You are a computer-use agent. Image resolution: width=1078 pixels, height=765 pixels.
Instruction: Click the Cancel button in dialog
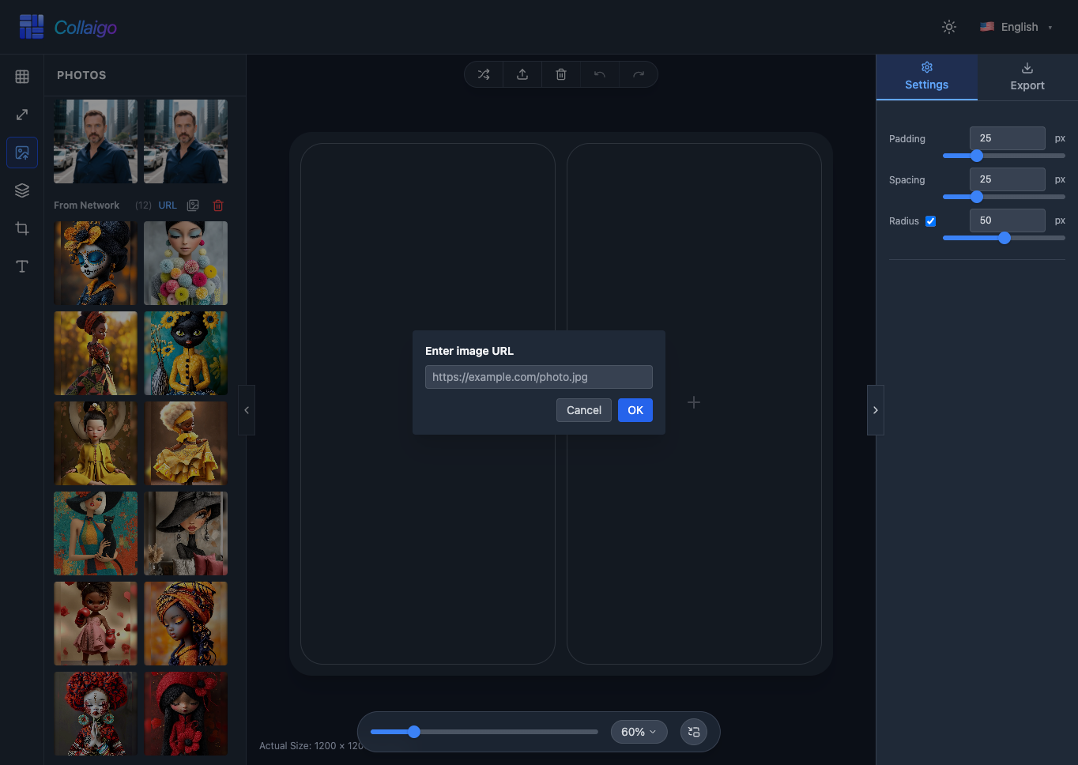click(x=584, y=410)
